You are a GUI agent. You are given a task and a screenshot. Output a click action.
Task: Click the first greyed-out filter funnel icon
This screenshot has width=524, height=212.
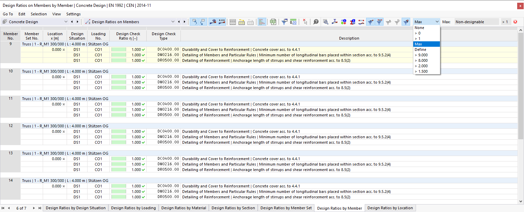pyautogui.click(x=388, y=22)
